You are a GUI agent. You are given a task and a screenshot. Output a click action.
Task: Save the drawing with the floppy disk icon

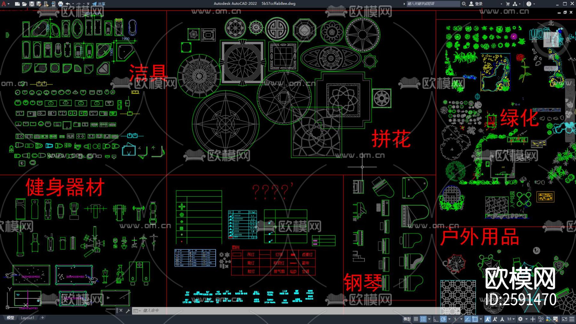click(x=32, y=4)
